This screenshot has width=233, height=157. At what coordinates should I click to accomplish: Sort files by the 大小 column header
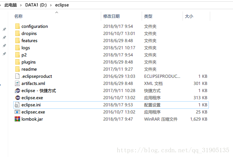(189, 16)
